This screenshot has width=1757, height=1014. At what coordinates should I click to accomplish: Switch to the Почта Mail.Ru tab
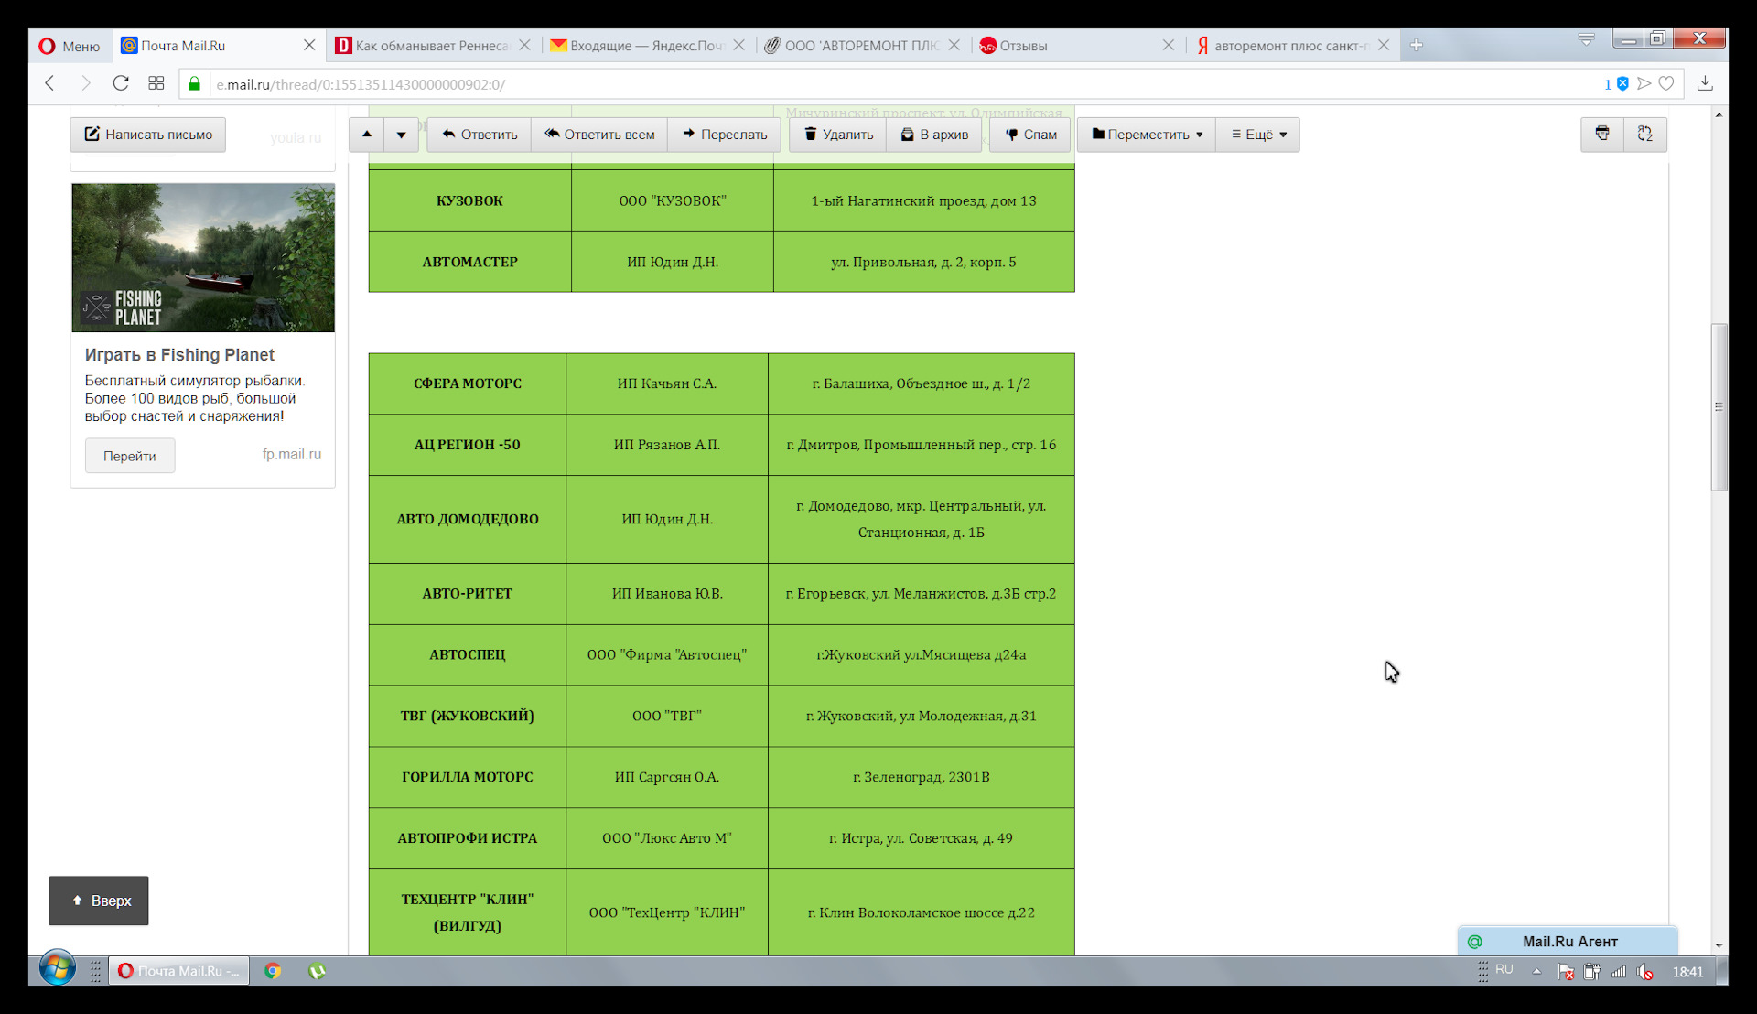(x=217, y=46)
